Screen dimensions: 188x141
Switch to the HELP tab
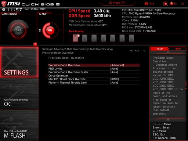159,49
